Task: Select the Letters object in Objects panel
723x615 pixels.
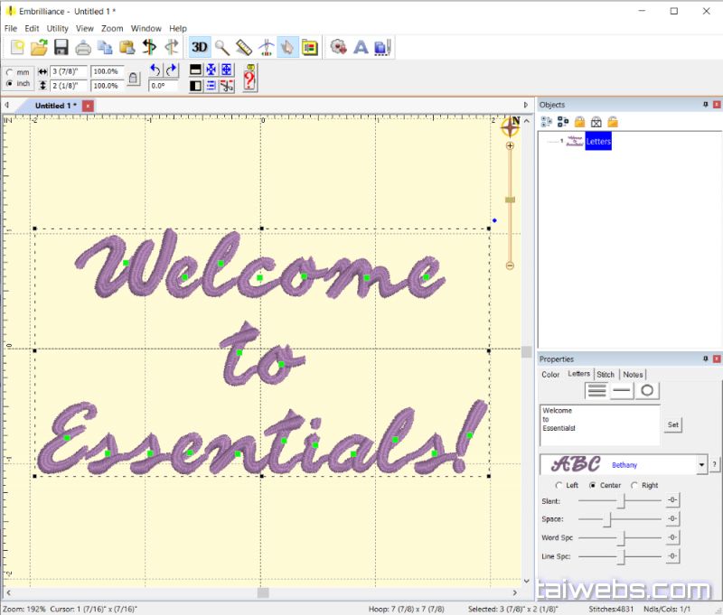Action: 598,142
